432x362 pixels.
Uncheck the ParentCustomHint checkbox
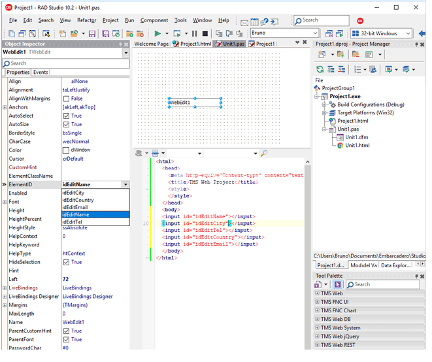point(66,331)
